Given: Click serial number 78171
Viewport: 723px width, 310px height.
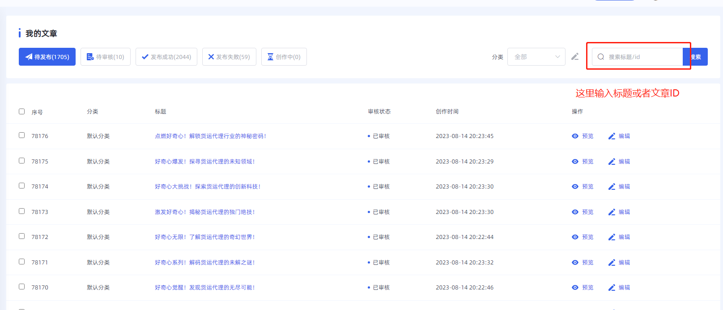Looking at the screenshot, I should click(x=40, y=263).
